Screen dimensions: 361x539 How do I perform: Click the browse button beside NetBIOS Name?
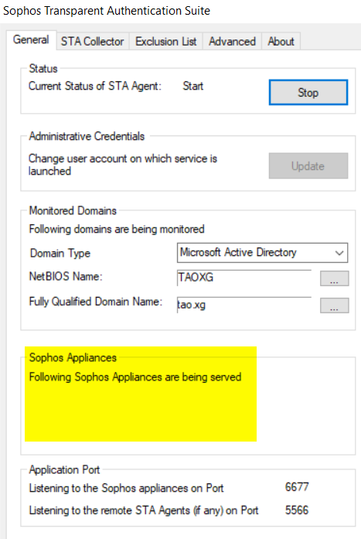(334, 278)
